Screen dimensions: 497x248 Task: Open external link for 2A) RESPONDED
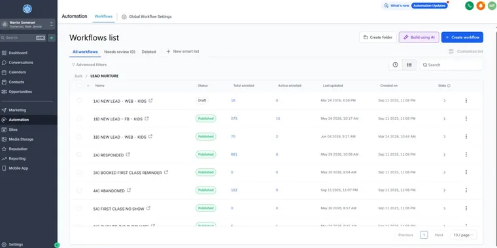(x=128, y=155)
